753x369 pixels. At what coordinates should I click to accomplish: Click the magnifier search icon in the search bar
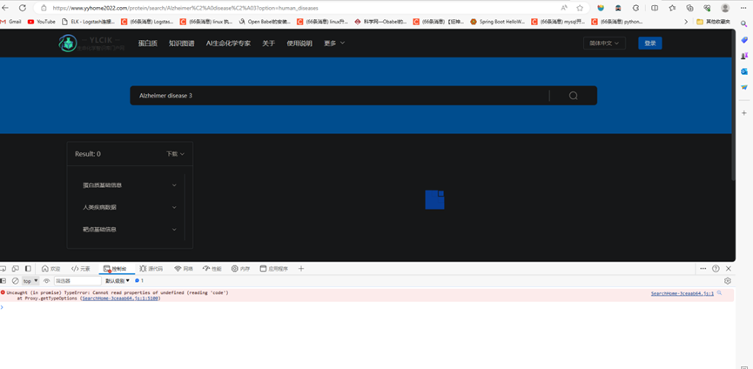click(573, 96)
